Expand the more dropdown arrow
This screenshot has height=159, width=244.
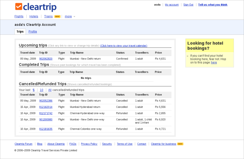coord(74,17)
